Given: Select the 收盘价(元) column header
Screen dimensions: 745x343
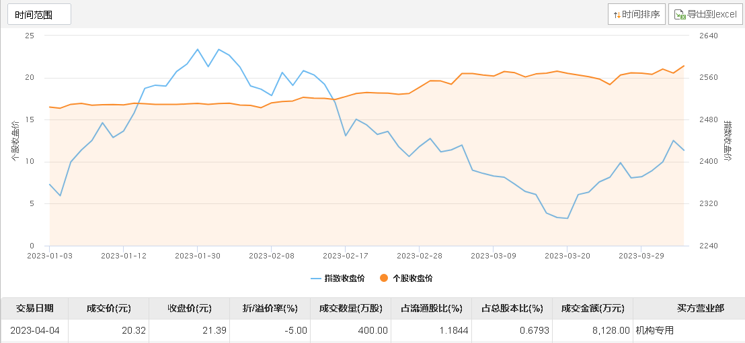Looking at the screenshot, I should [x=190, y=308].
